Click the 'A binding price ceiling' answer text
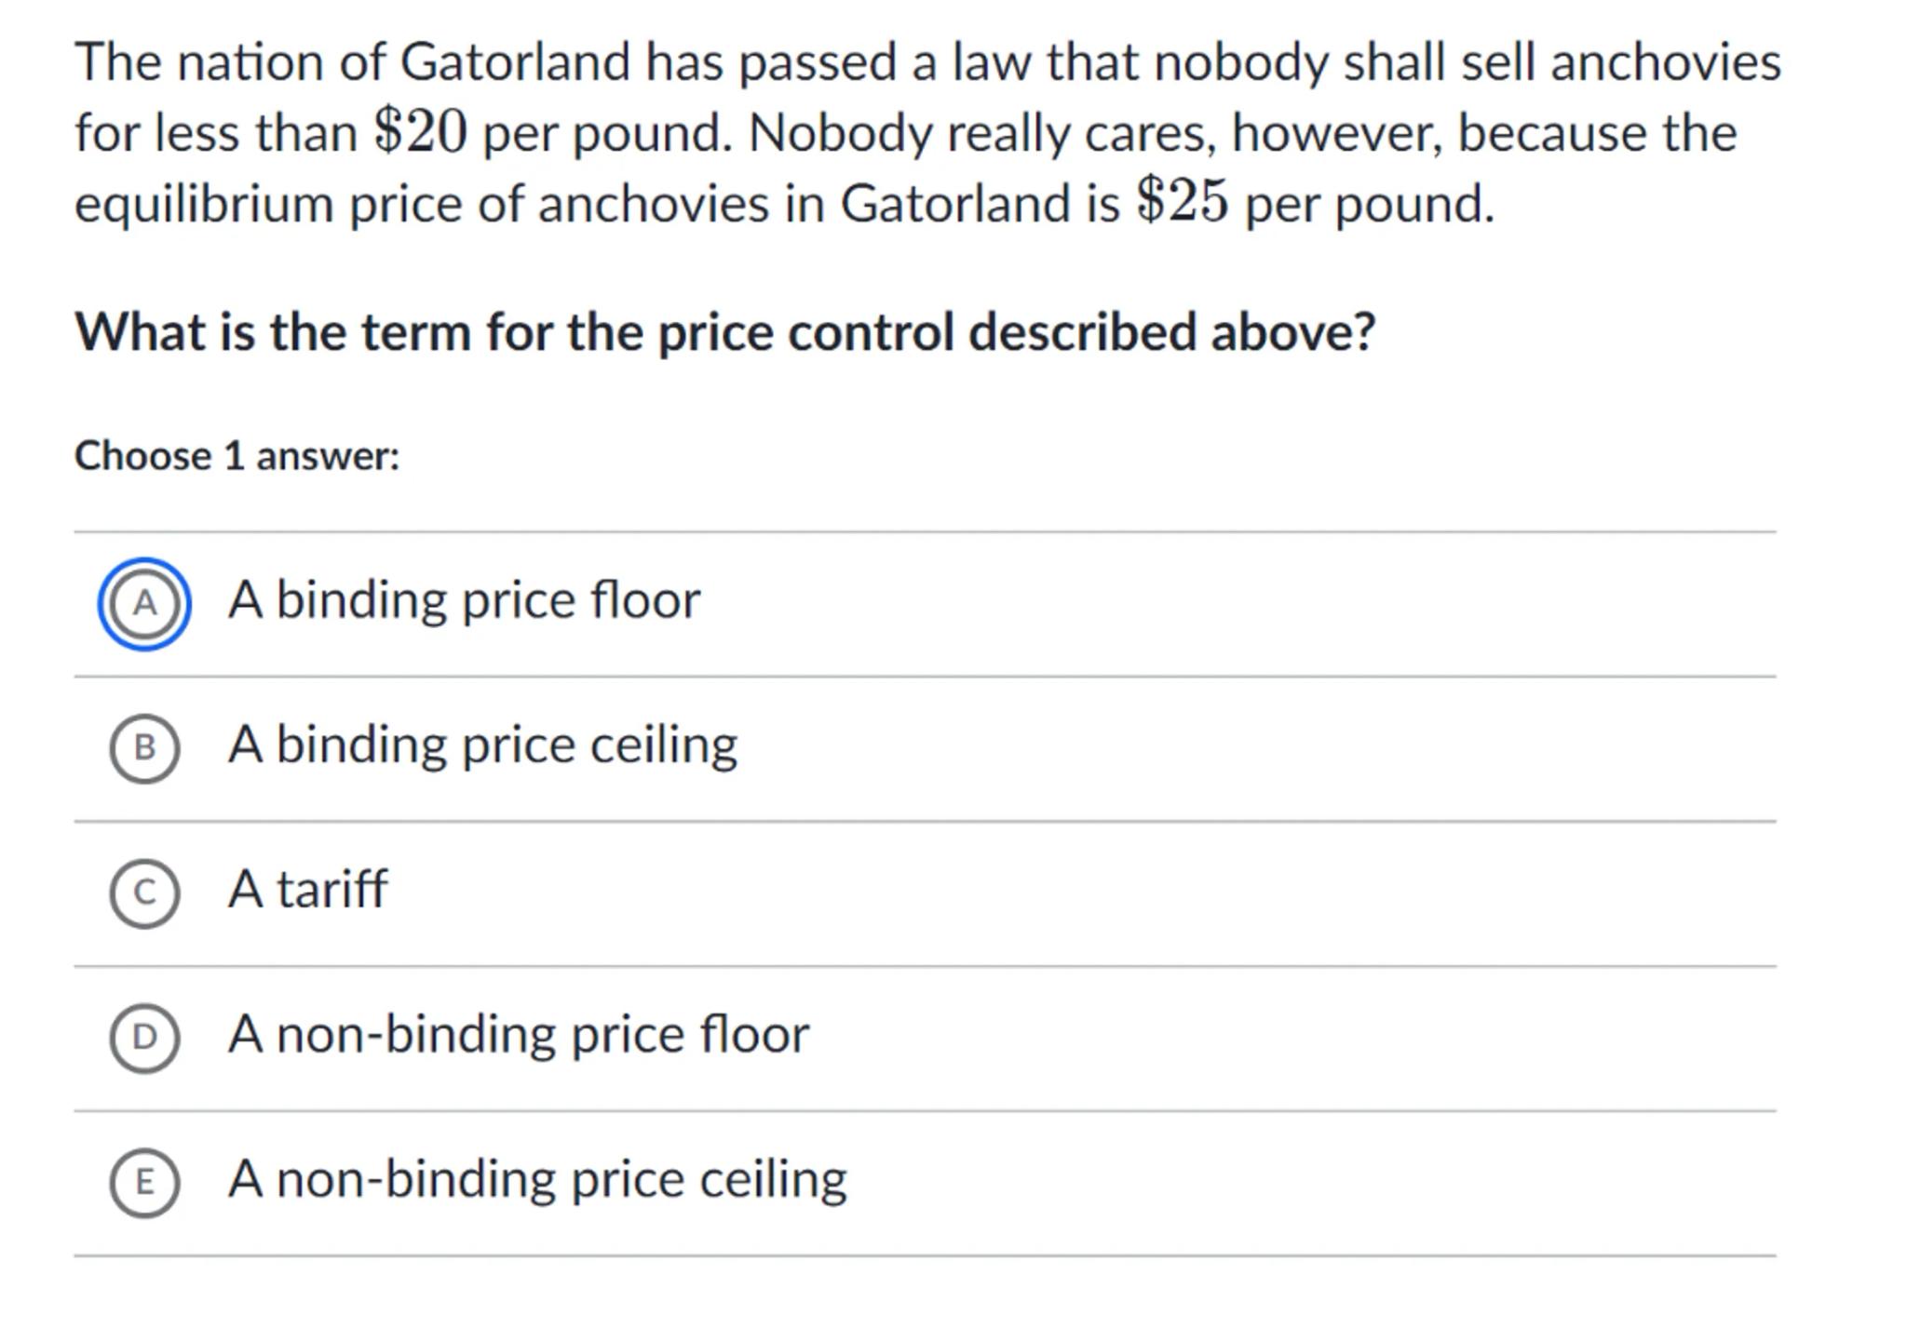The width and height of the screenshot is (1907, 1328). pyautogui.click(x=482, y=745)
